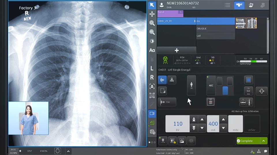
Task: Open the chat bubble icon in status bar
Action: click(x=265, y=151)
